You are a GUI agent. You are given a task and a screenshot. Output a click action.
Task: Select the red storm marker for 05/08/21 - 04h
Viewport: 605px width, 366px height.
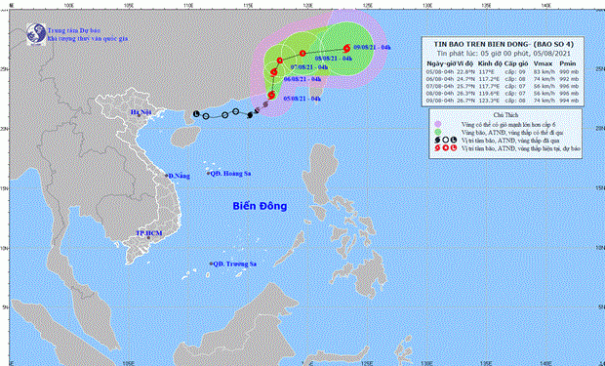tap(271, 95)
